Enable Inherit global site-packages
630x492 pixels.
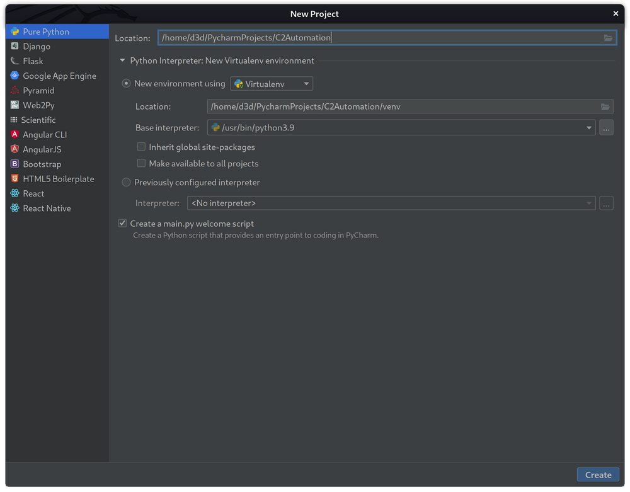point(141,146)
